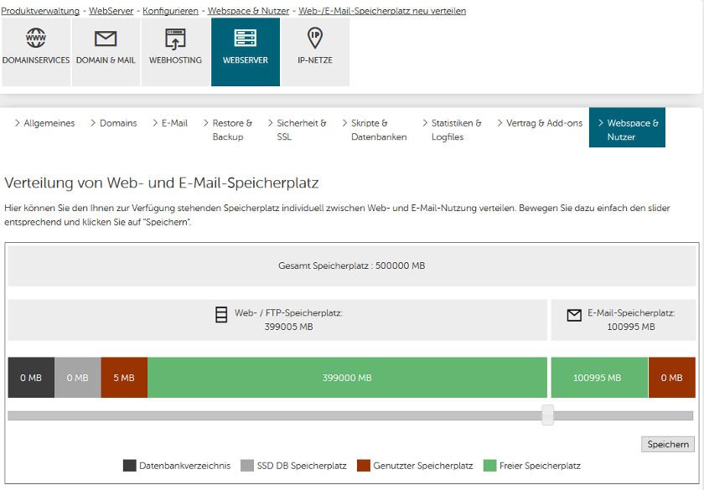This screenshot has height=490, width=704.
Task: Click the green 399000 MB free segment
Action: click(x=347, y=378)
